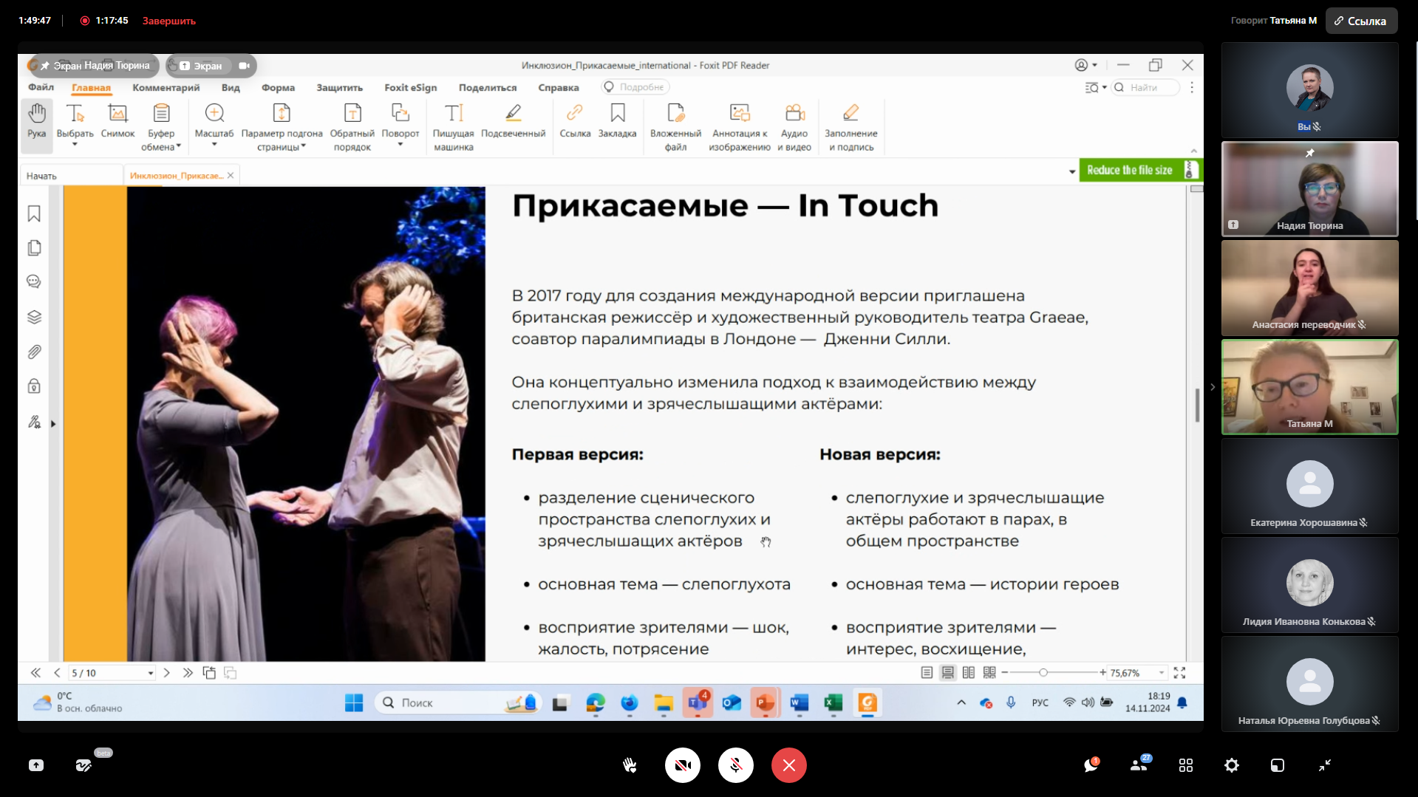Click the Snapshot (Снимок) tool
Image resolution: width=1418 pixels, height=797 pixels.
click(117, 121)
